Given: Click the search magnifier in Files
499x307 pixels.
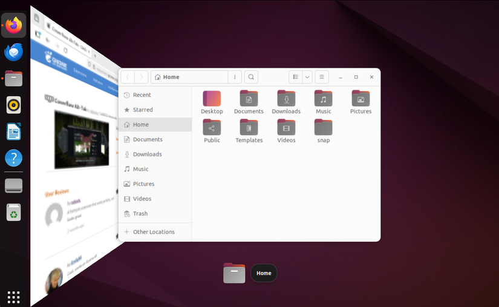Looking at the screenshot, I should (251, 77).
